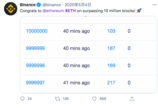Click block number 9999997
The height and width of the screenshot is (104, 158).
(35, 83)
